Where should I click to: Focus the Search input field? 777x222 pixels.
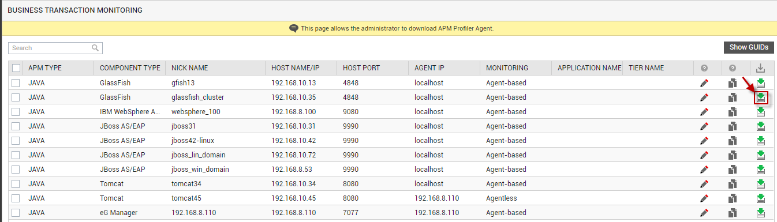[x=55, y=48]
